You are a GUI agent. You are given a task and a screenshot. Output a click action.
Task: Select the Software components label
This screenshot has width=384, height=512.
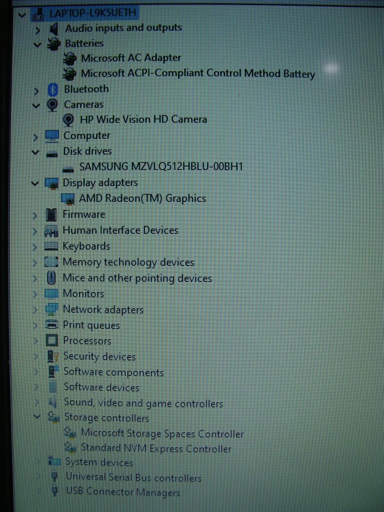coord(114,372)
